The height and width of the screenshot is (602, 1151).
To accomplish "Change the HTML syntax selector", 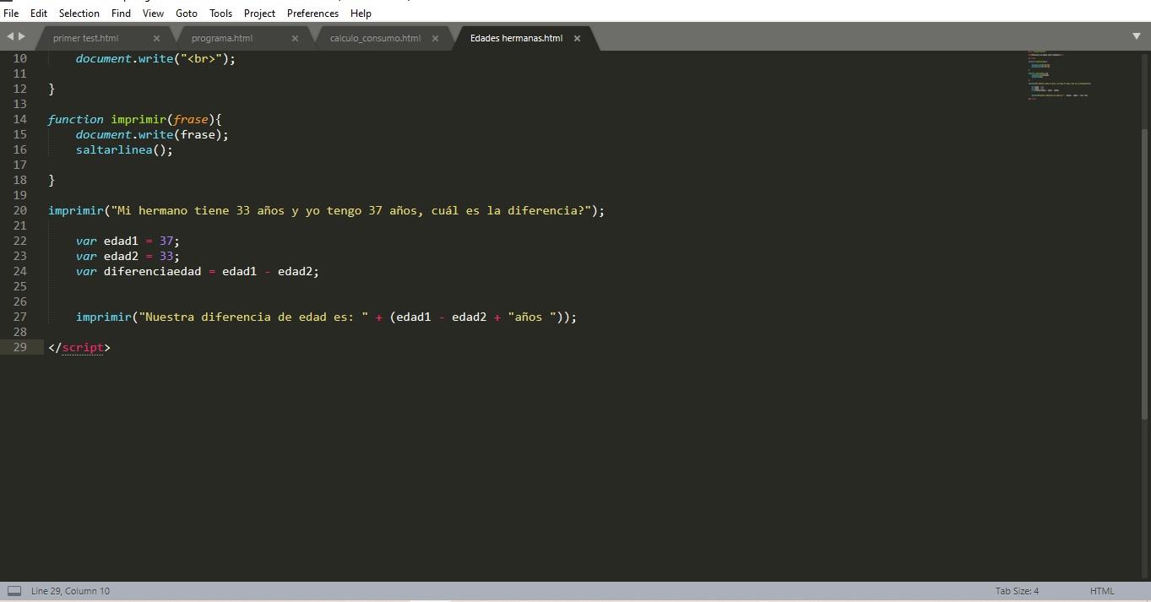I will 1102,591.
